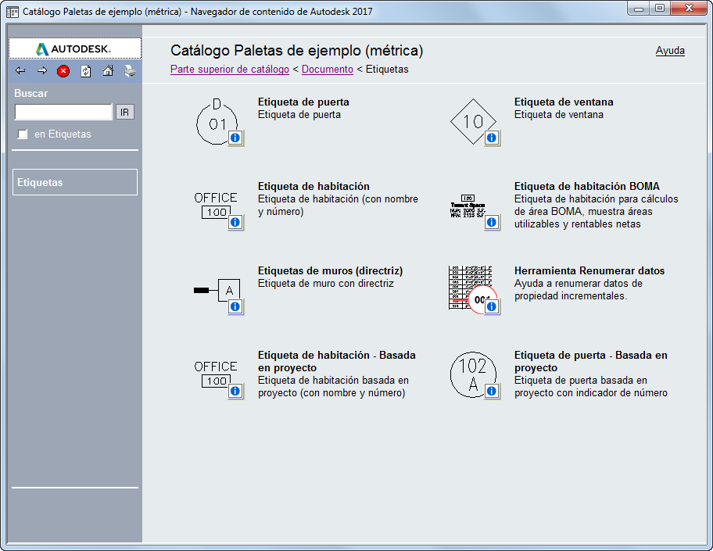Click the 'Etiqueta de muro con directriz' description
This screenshot has height=551, width=713.
(325, 283)
